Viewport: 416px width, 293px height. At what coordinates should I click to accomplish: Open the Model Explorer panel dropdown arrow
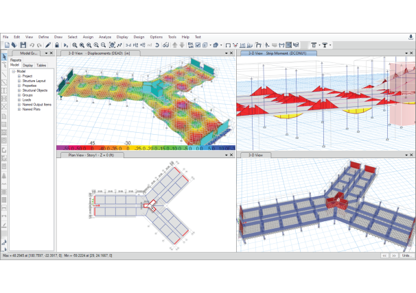coord(46,53)
